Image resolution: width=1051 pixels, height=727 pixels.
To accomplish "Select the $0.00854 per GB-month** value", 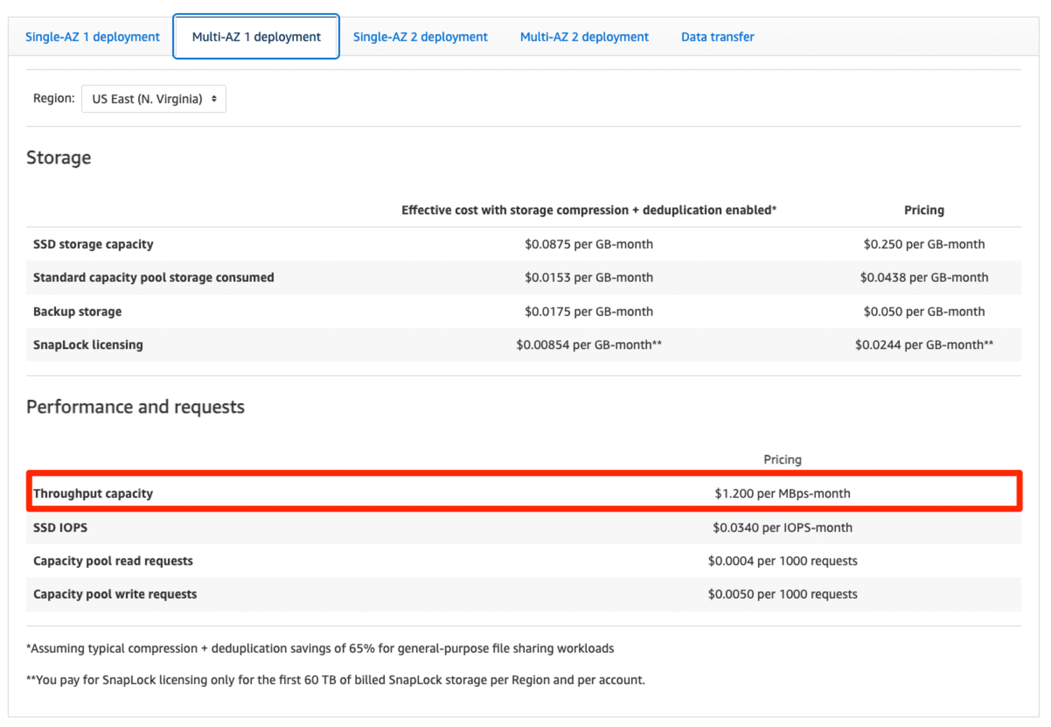I will 589,344.
